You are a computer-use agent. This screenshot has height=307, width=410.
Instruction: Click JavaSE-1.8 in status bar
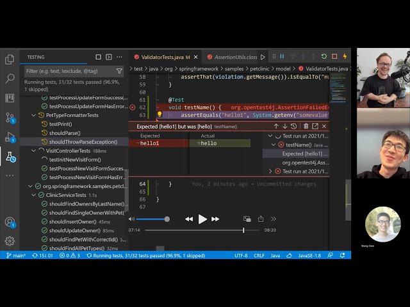[309, 255]
